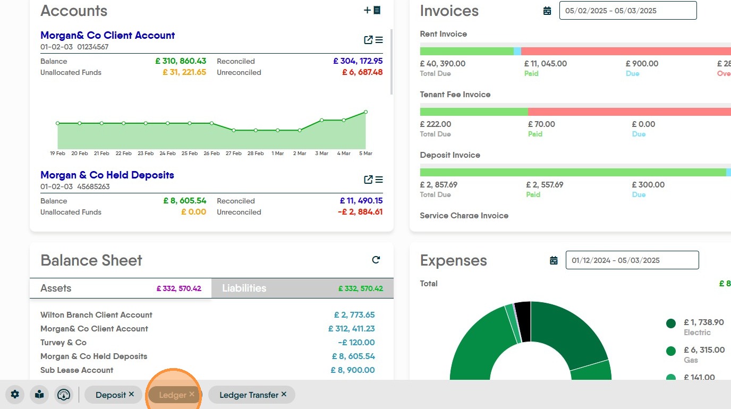Open the dashboard gauge icon

point(64,395)
